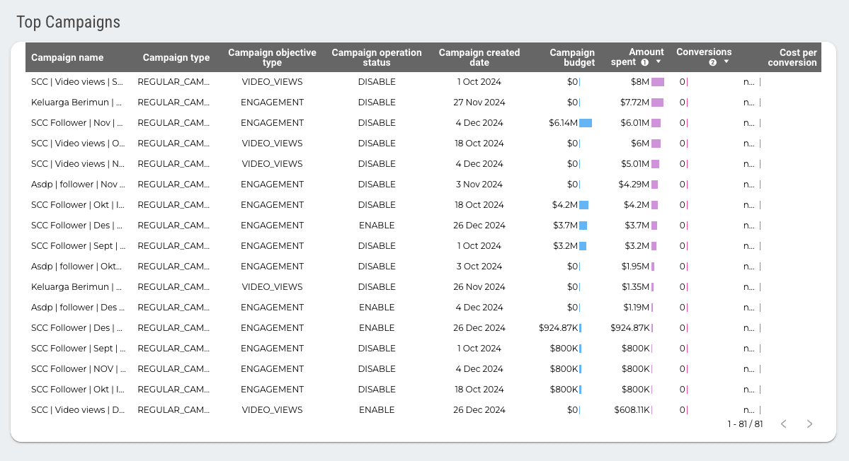Click the purple bar next to $8M
The height and width of the screenshot is (461, 849).
(x=657, y=82)
